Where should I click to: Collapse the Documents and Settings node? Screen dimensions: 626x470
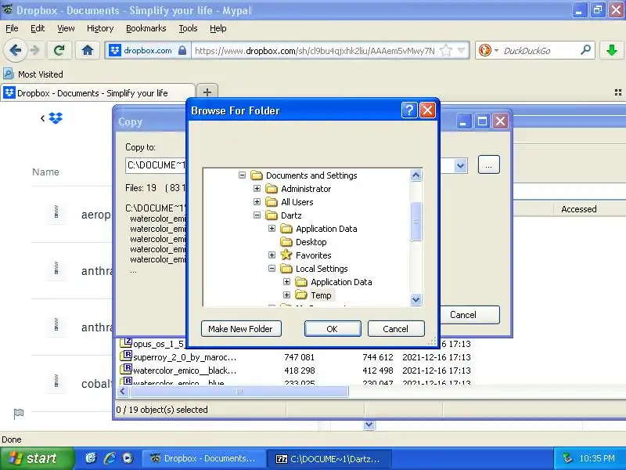pos(243,175)
